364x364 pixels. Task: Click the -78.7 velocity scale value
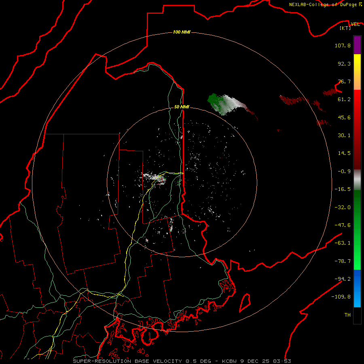[x=343, y=261]
